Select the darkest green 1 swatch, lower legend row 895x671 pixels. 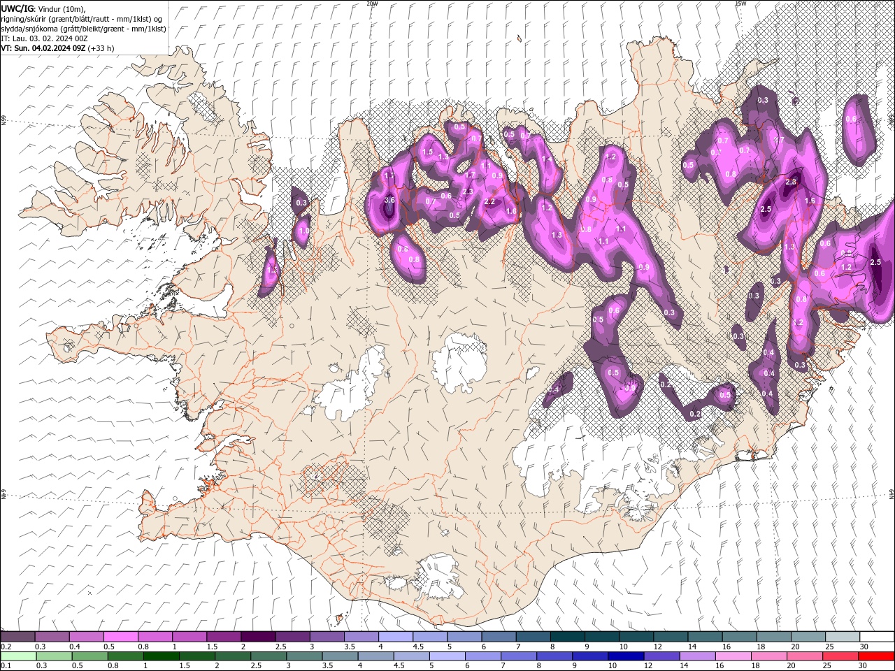tap(162, 656)
